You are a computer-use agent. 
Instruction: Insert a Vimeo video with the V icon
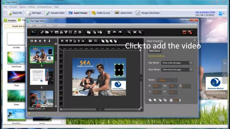click(66, 32)
